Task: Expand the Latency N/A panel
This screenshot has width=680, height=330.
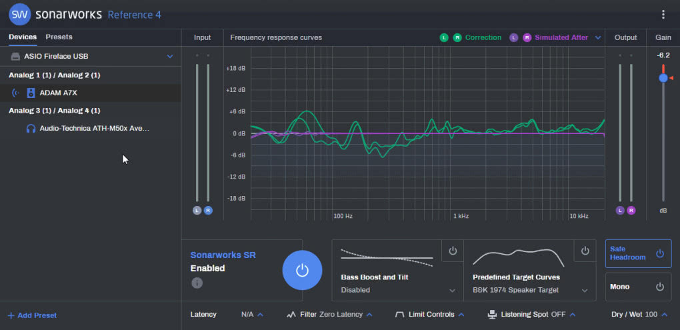Action: click(260, 315)
